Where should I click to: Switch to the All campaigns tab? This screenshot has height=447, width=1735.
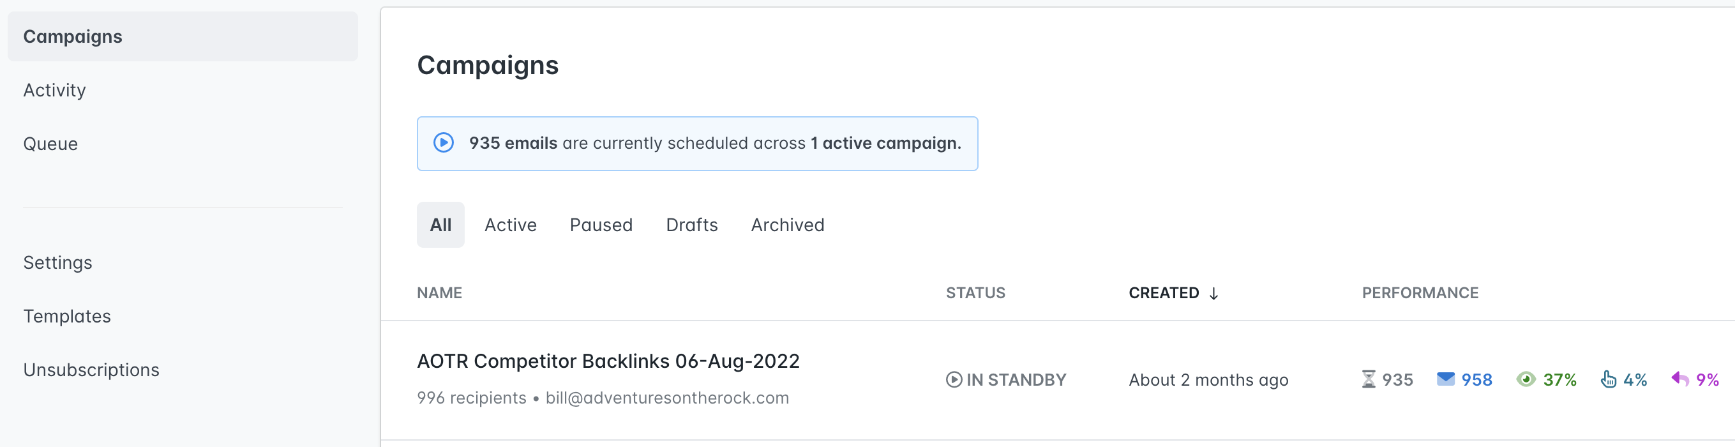(440, 225)
